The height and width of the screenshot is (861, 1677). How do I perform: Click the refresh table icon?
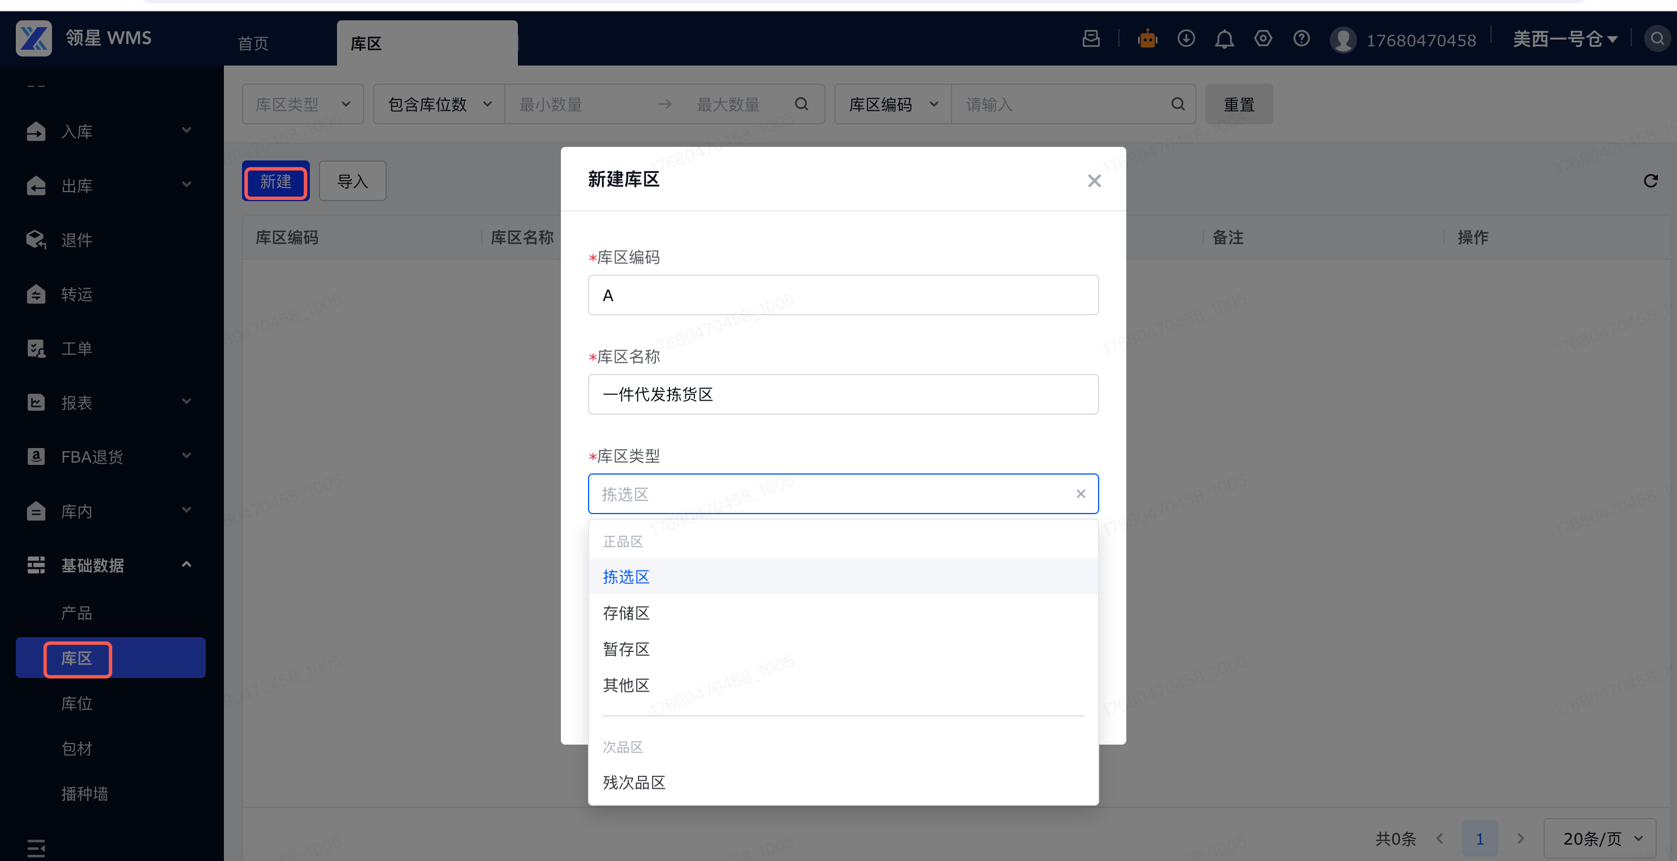[1650, 181]
